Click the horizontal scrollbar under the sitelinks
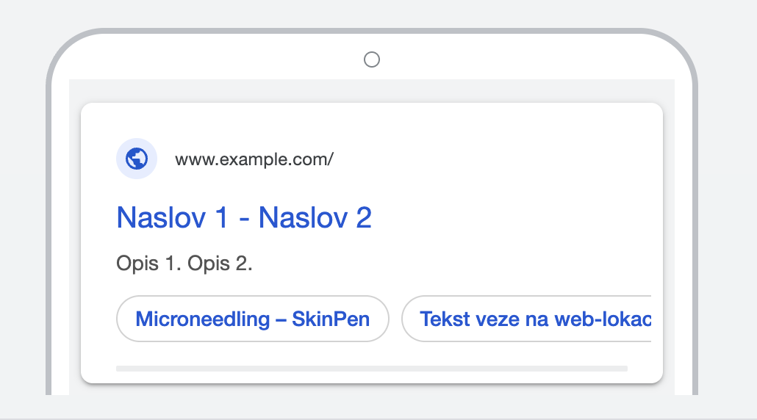This screenshot has height=420, width=757. coord(371,368)
